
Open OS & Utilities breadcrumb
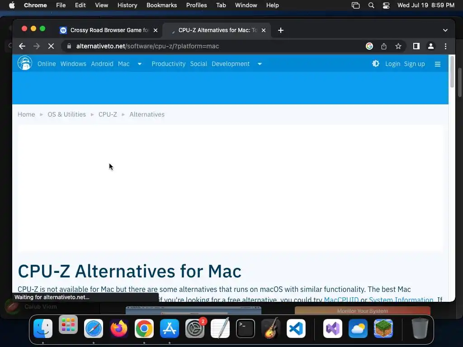pos(67,114)
